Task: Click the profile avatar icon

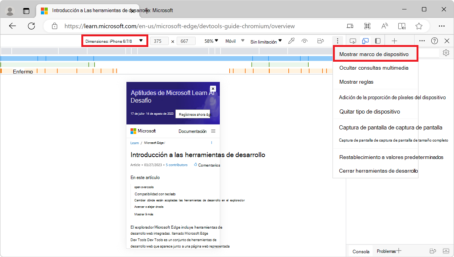Action: (10, 11)
